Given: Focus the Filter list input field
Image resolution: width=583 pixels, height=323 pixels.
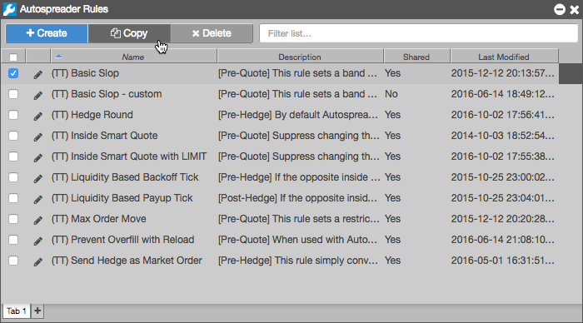Looking at the screenshot, I should (x=419, y=33).
